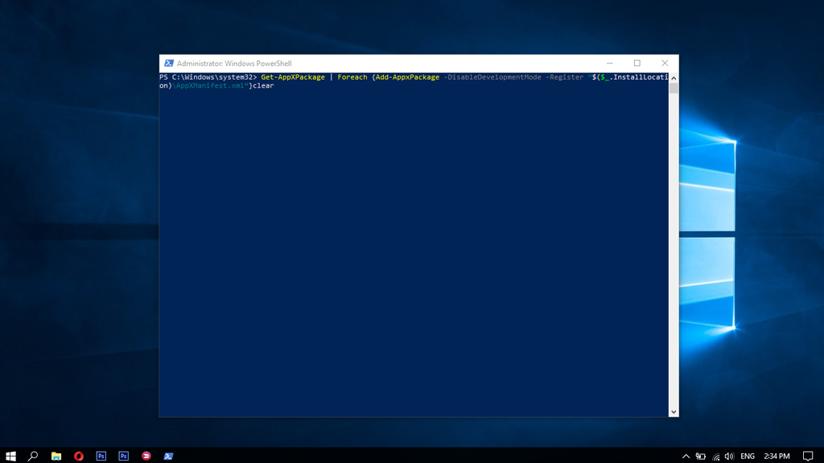Click the PowerShell icon in title bar
Image resolution: width=824 pixels, height=463 pixels.
(169, 63)
